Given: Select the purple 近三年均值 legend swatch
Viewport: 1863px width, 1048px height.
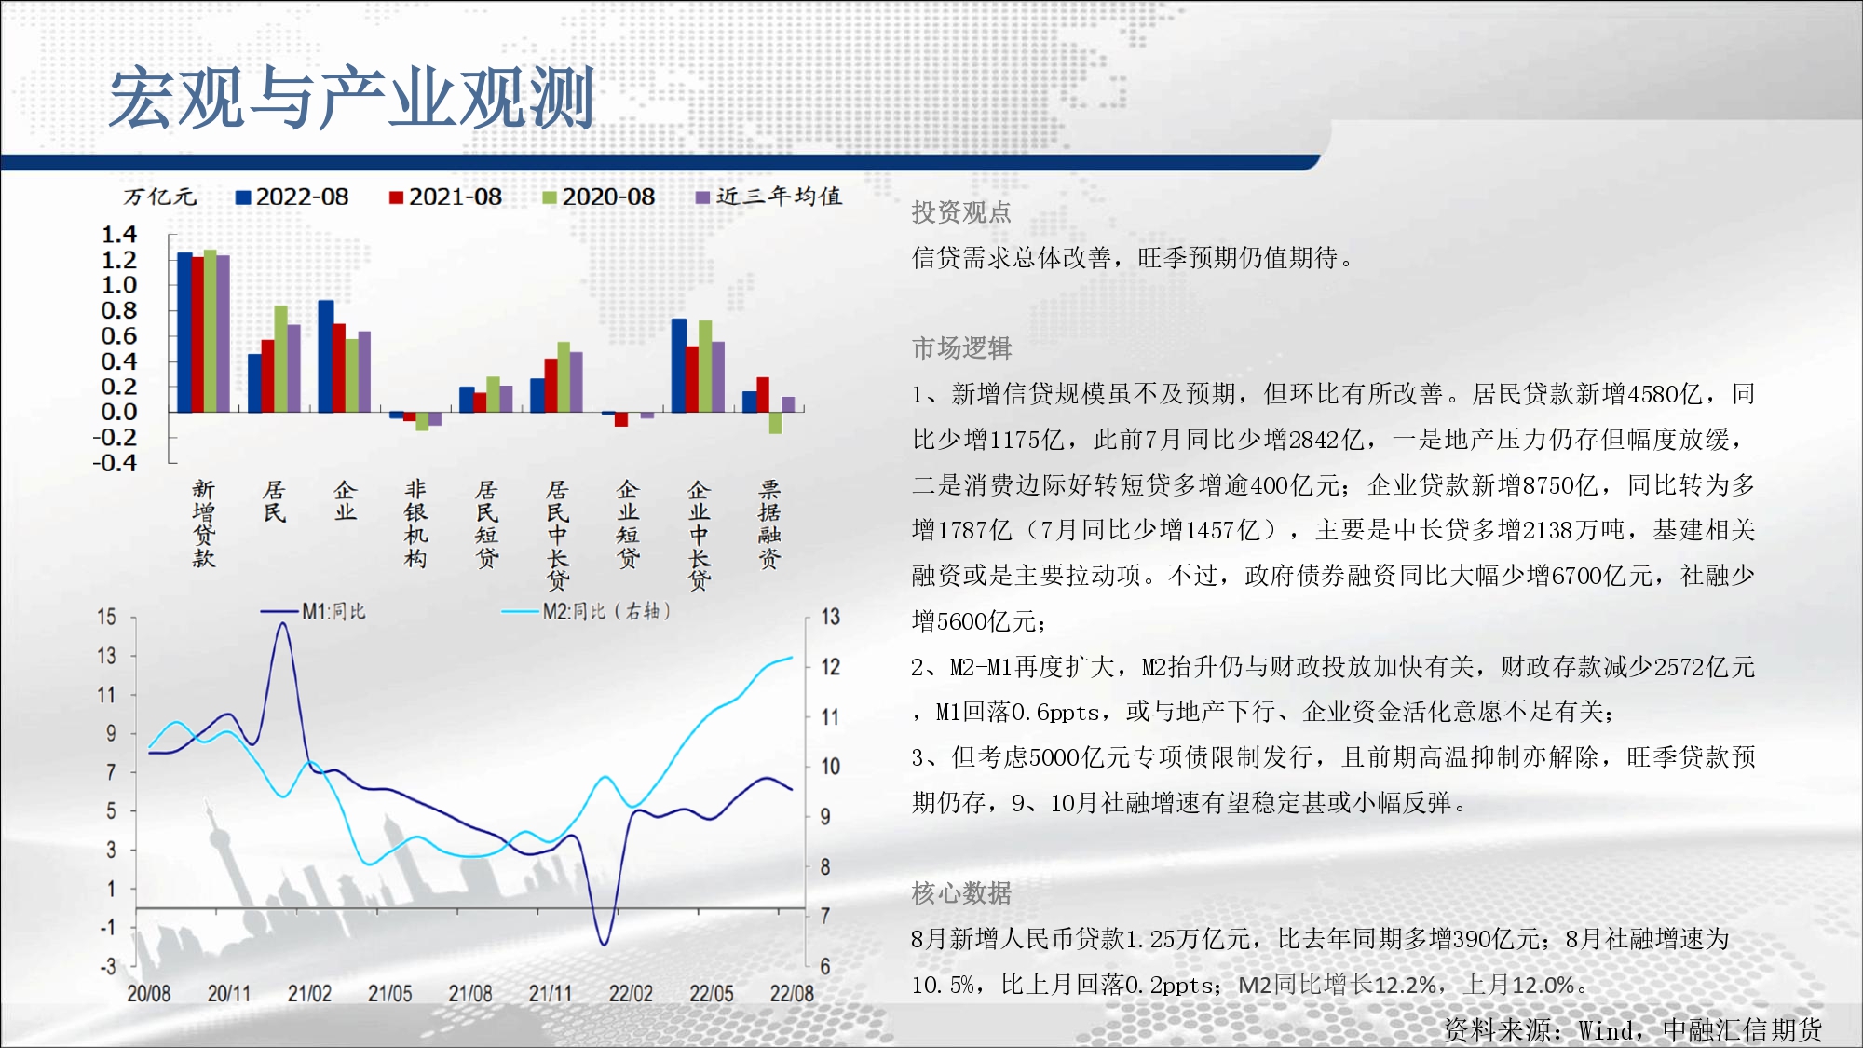Looking at the screenshot, I should tap(703, 197).
